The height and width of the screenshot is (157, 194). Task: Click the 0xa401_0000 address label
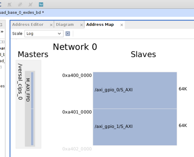click(x=77, y=112)
